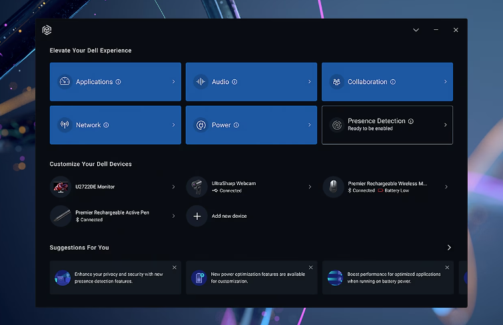Click the red Battery Low indicator icon
Image resolution: width=503 pixels, height=325 pixels.
[x=380, y=190]
